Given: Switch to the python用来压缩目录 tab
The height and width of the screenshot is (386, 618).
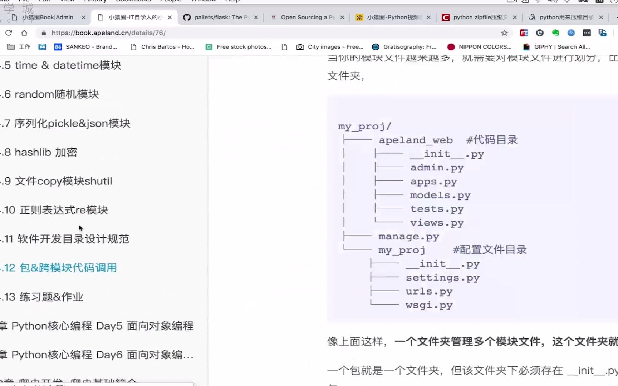Looking at the screenshot, I should click(566, 17).
